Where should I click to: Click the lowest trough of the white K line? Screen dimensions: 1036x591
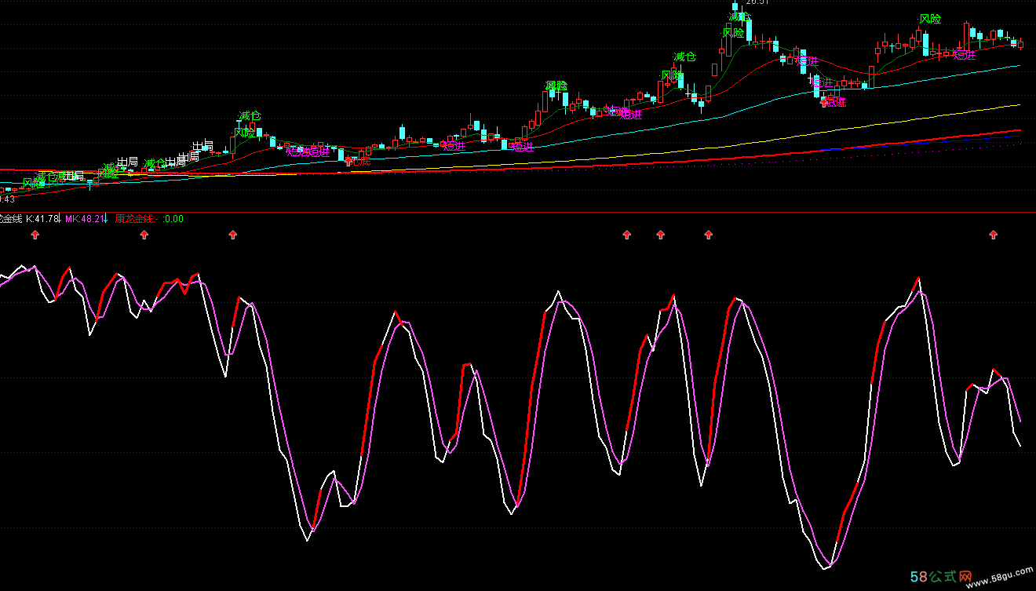[823, 567]
